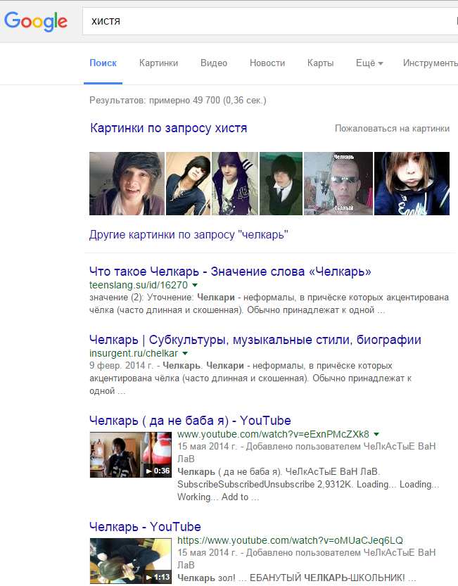The image size is (458, 586).
Task: Click "Другие картинки по запросу челкарь" link
Action: (x=189, y=235)
